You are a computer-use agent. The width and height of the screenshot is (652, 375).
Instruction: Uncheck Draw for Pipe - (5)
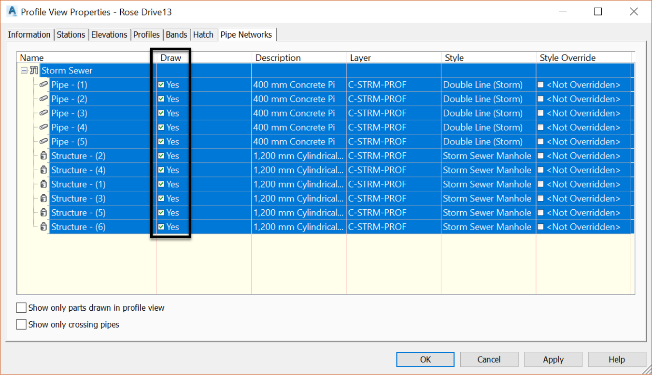[161, 142]
